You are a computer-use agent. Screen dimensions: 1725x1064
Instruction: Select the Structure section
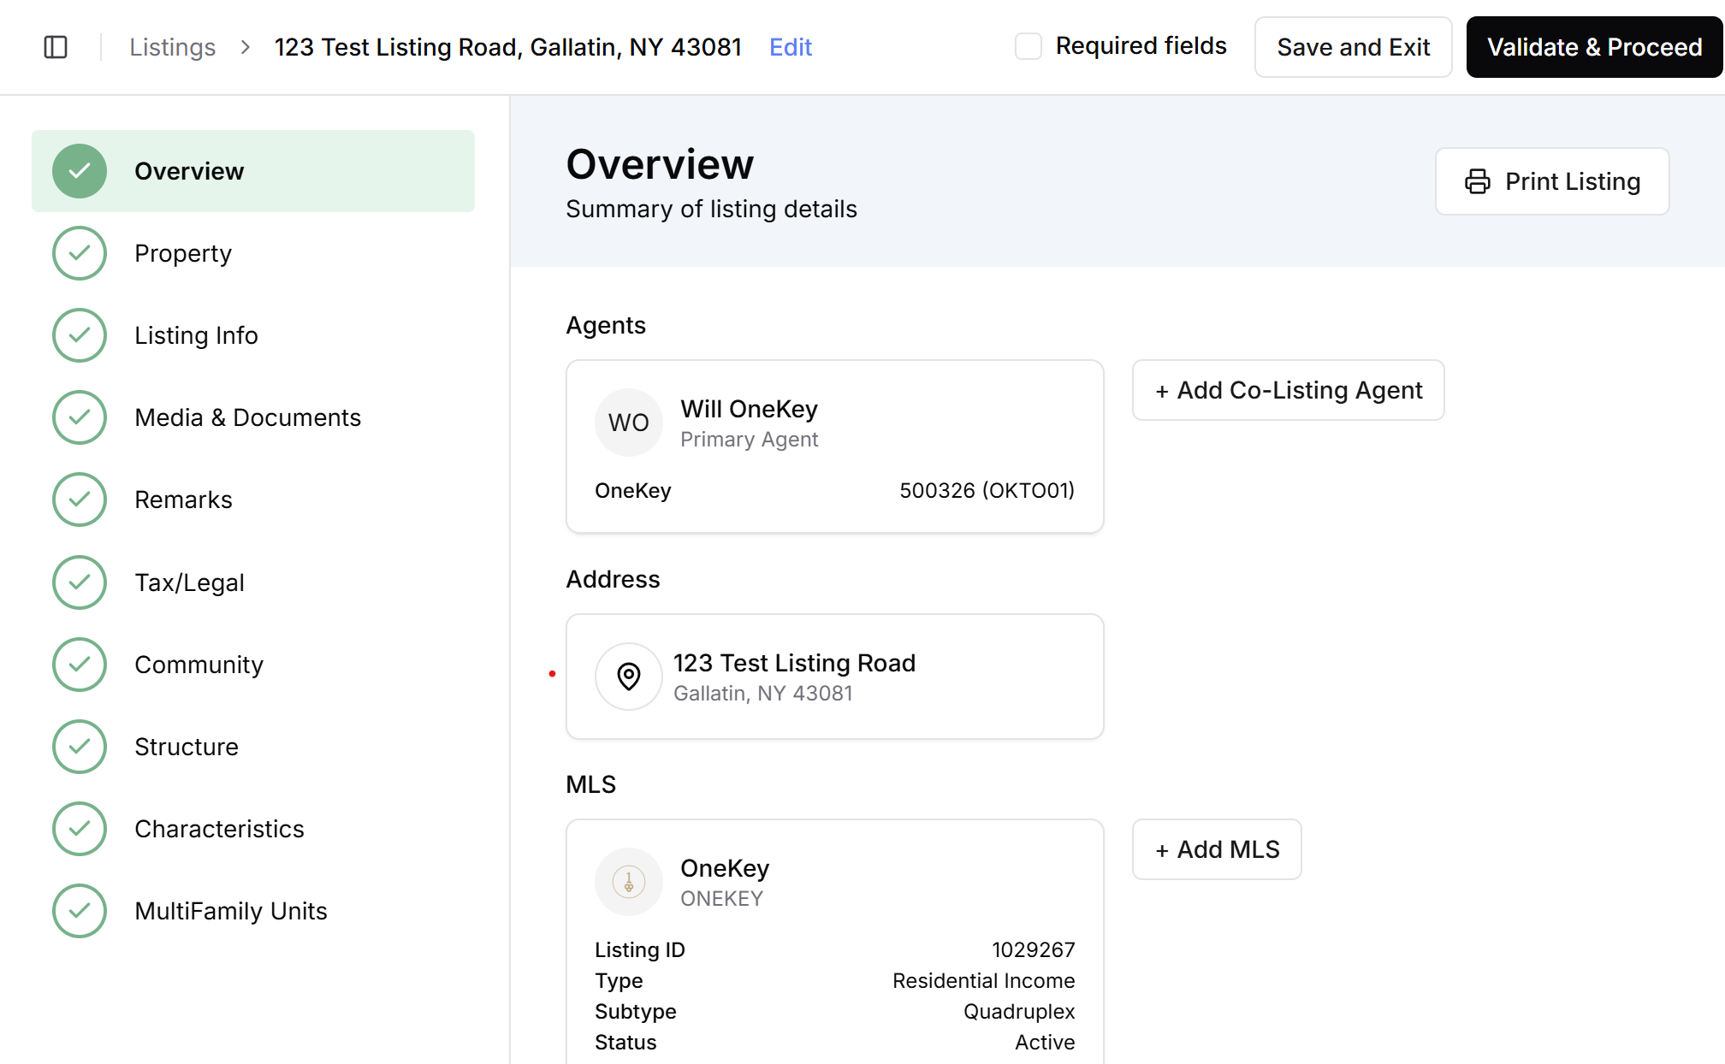click(253, 747)
